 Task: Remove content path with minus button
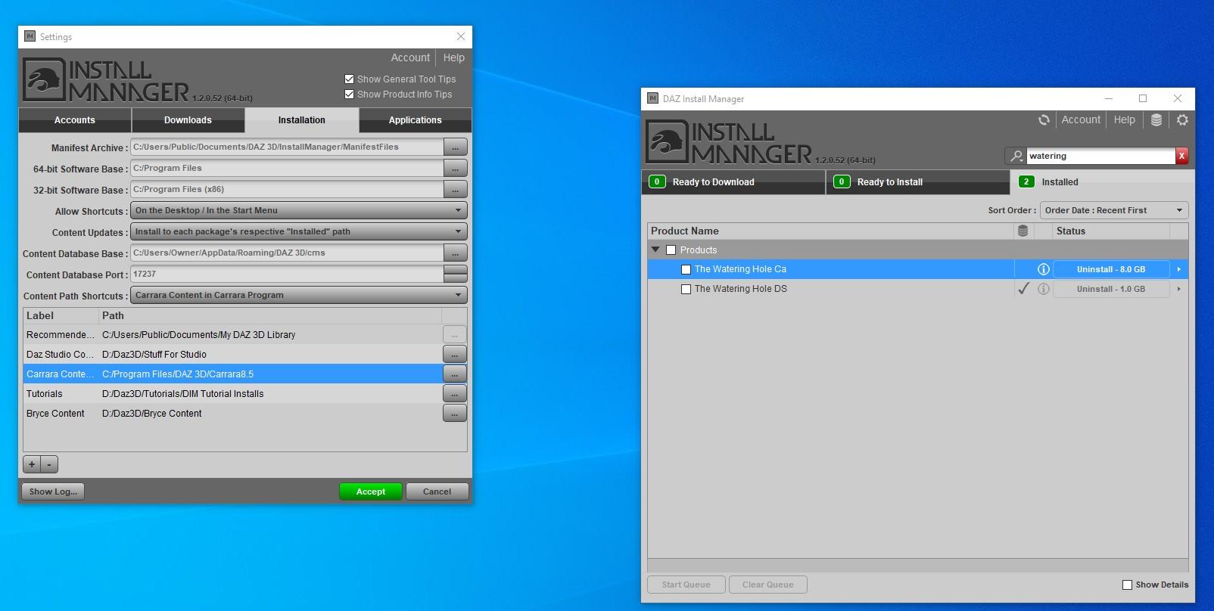point(49,464)
